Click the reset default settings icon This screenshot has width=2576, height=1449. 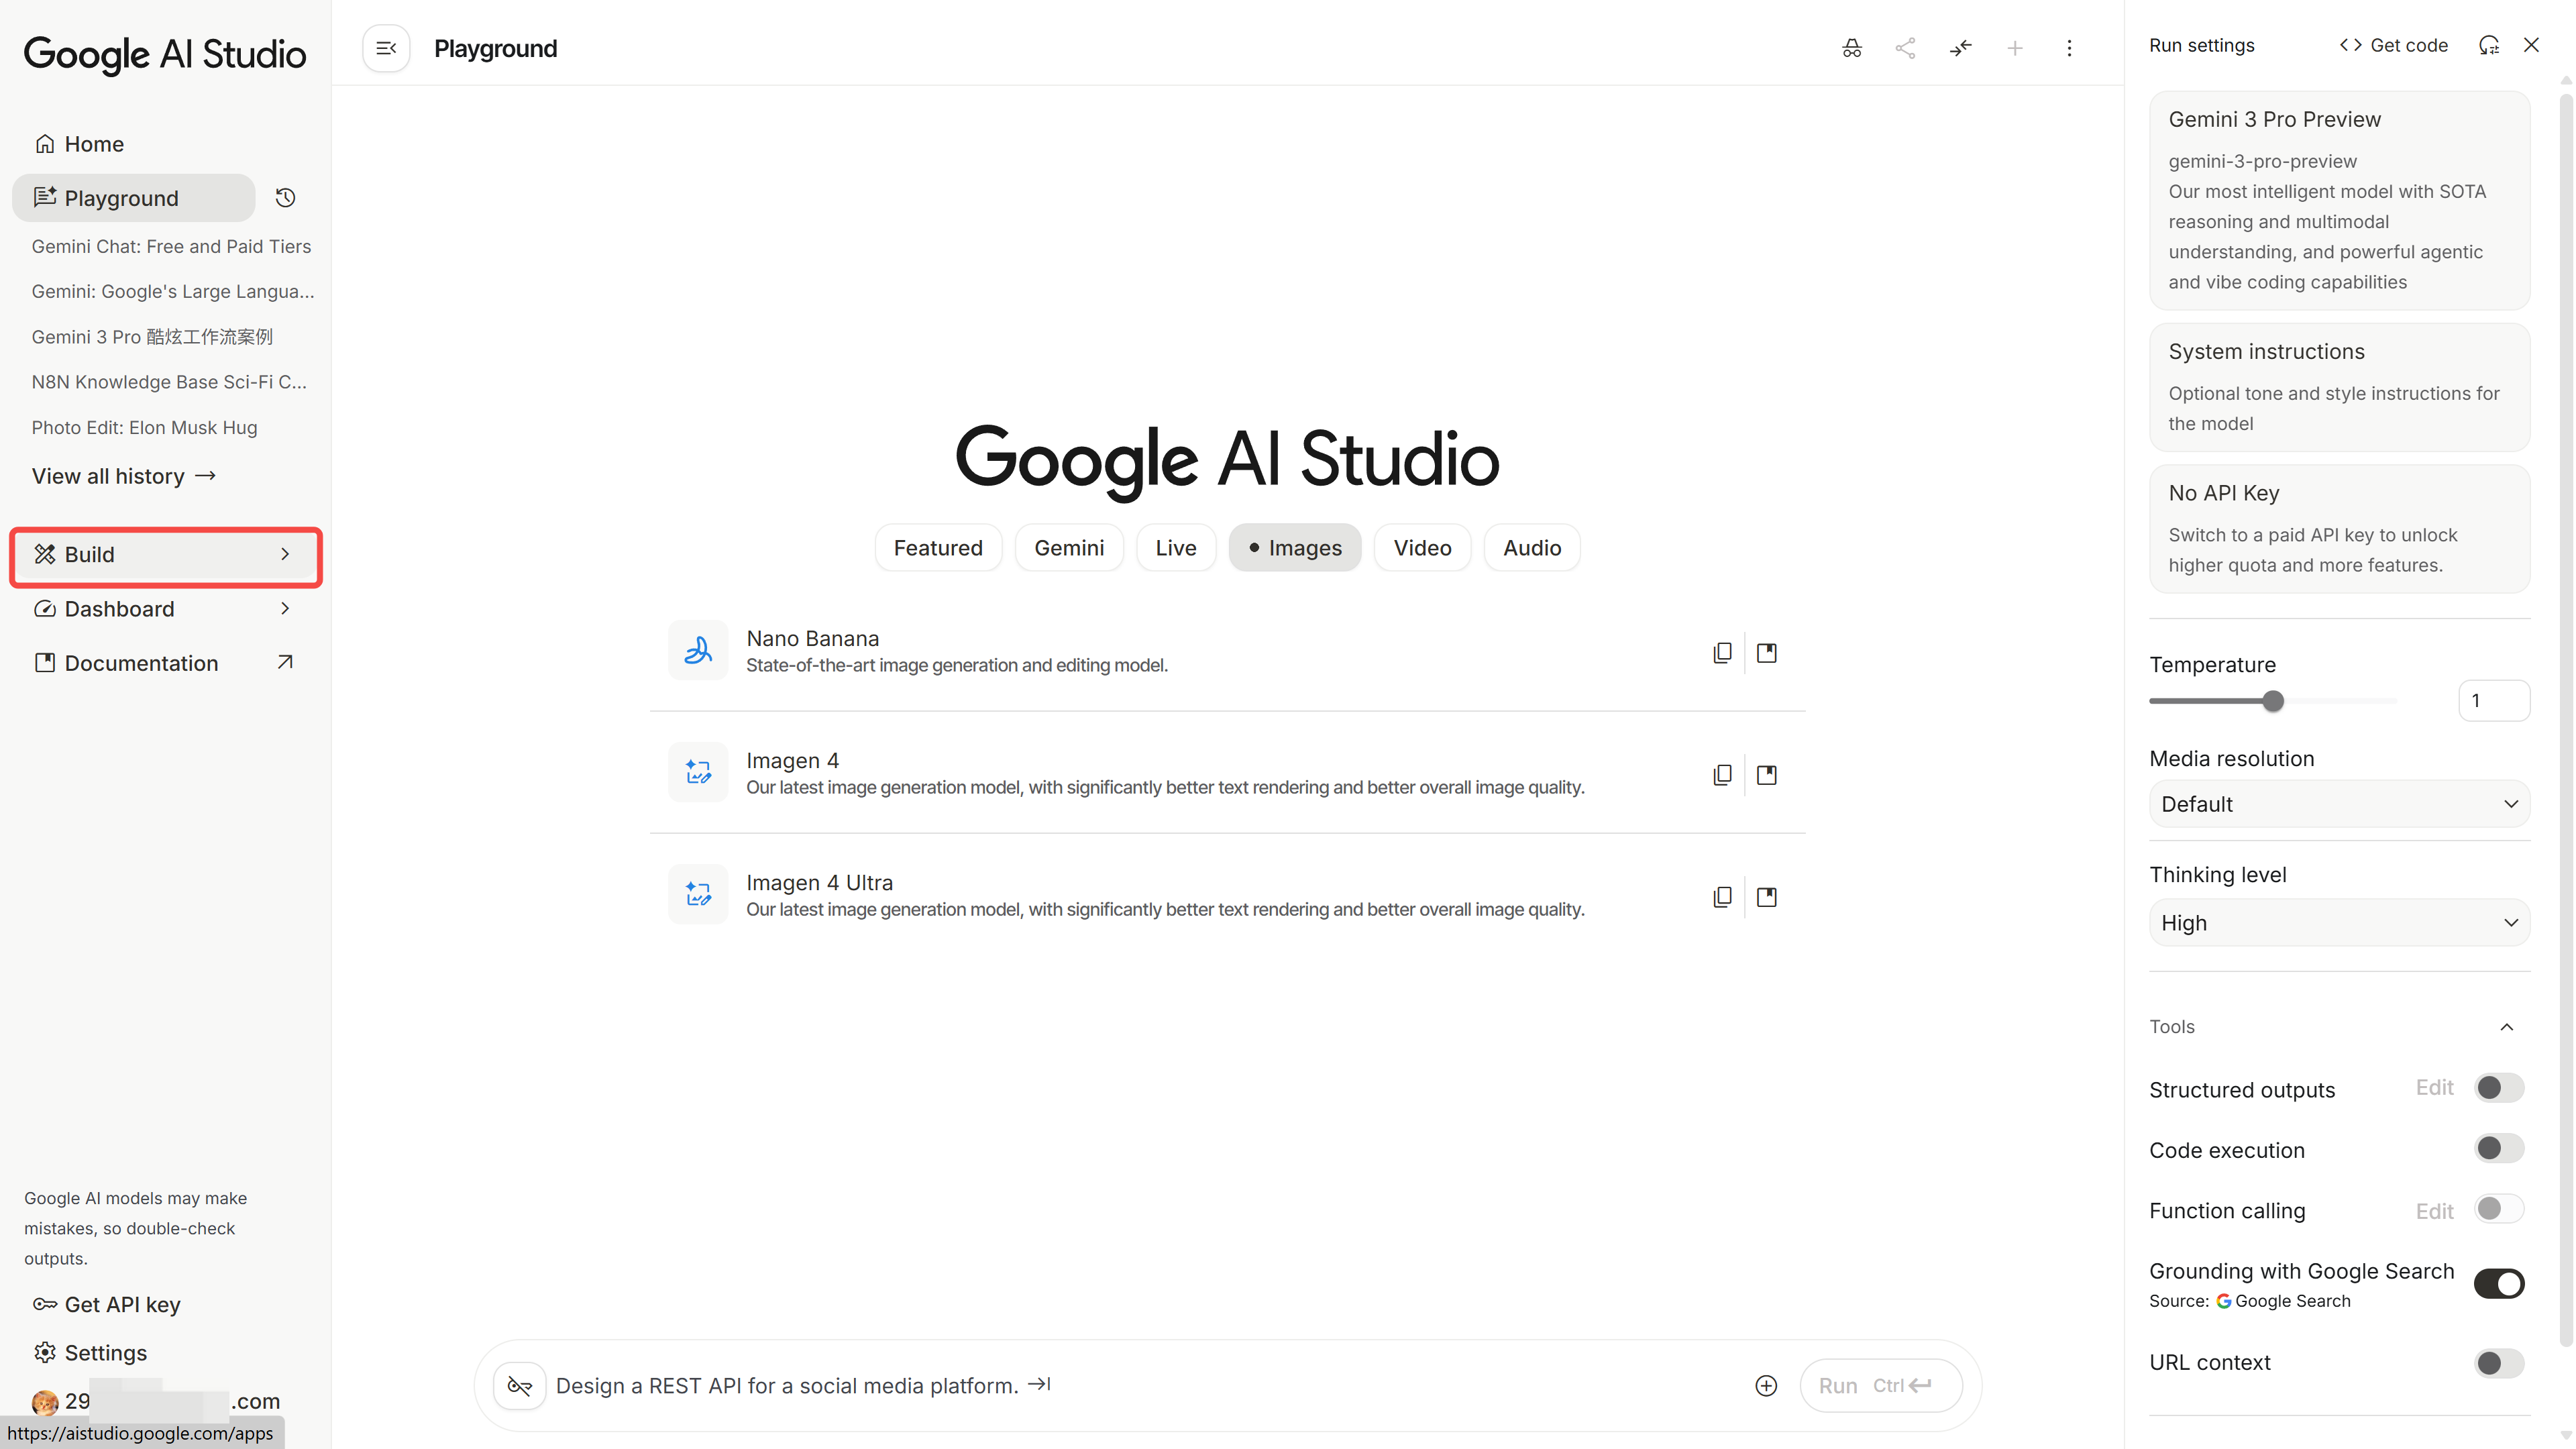tap(2489, 45)
